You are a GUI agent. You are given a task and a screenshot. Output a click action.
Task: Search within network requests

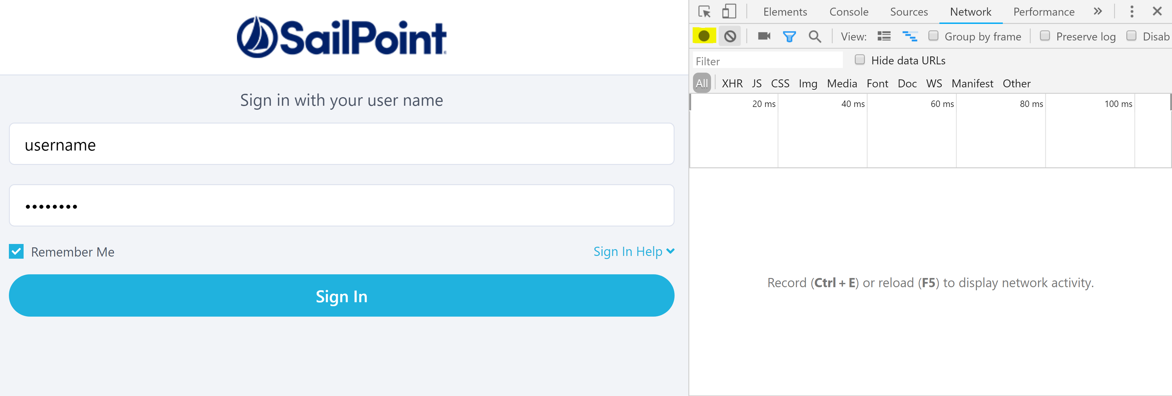click(x=815, y=36)
